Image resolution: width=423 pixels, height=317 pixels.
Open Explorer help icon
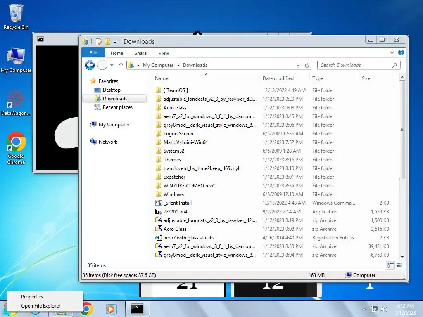(x=401, y=52)
